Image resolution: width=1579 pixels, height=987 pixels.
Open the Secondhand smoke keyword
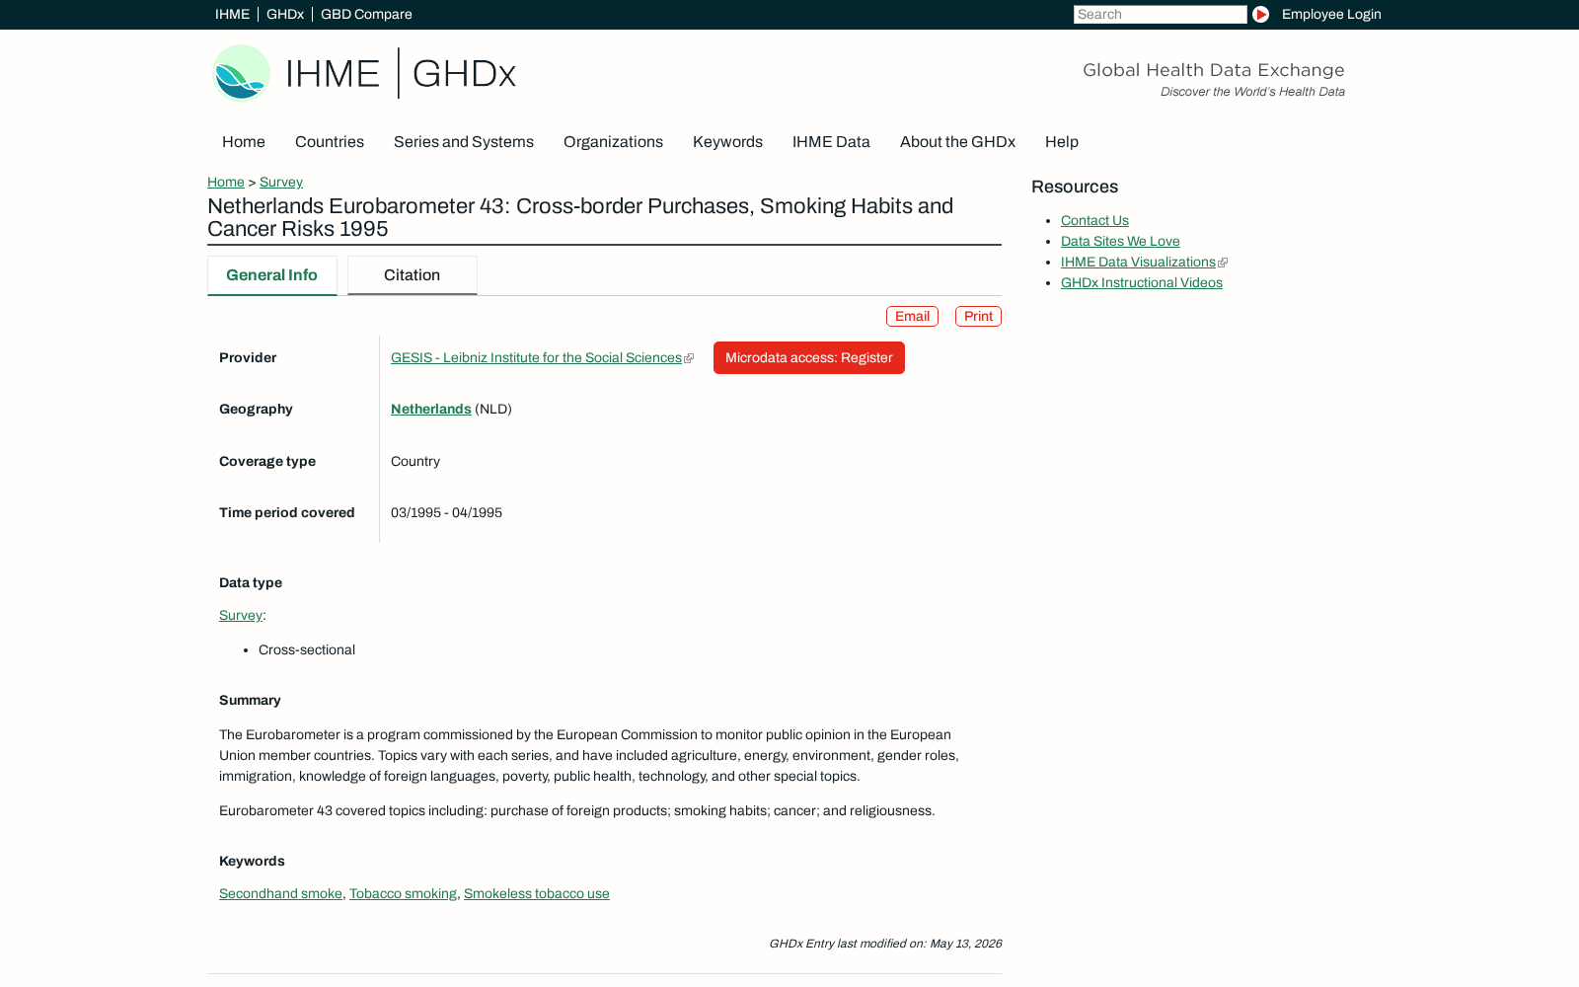coord(280,893)
